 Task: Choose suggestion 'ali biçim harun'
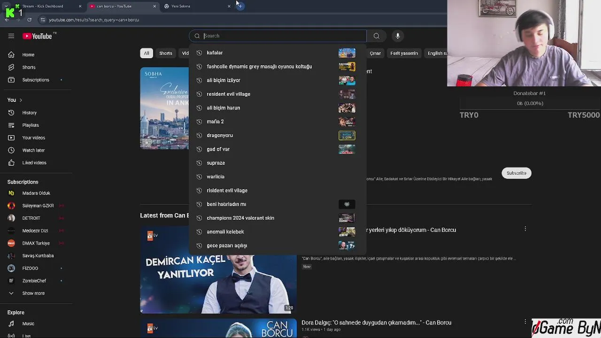277,108
